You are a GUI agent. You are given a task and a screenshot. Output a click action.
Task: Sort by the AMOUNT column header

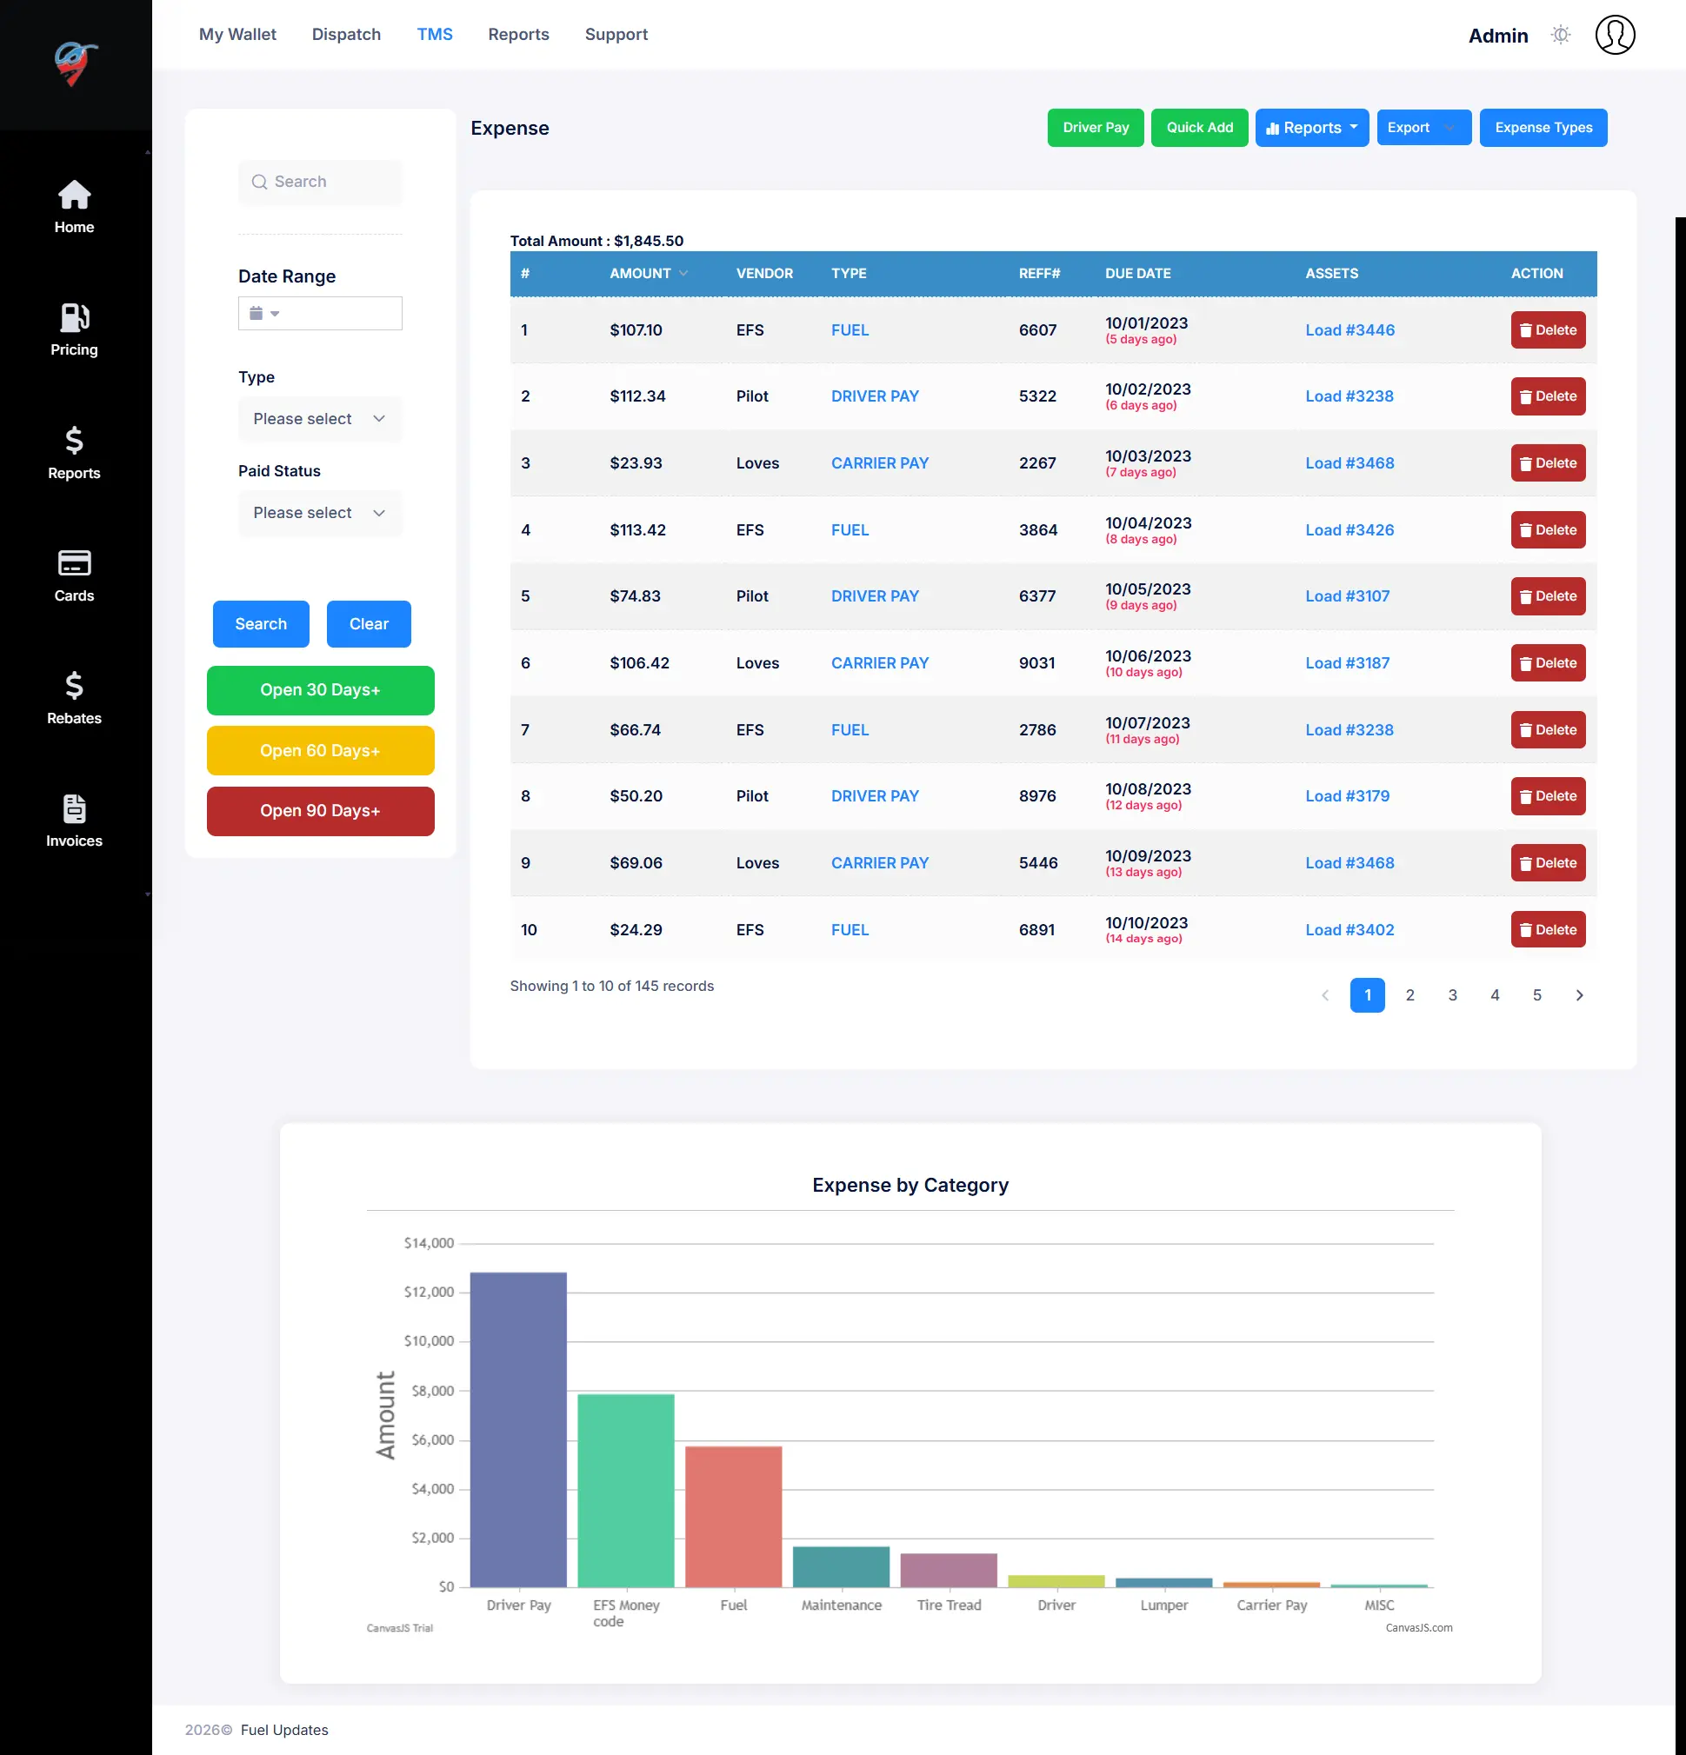[648, 273]
